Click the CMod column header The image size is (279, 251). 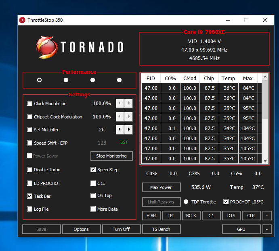point(190,78)
